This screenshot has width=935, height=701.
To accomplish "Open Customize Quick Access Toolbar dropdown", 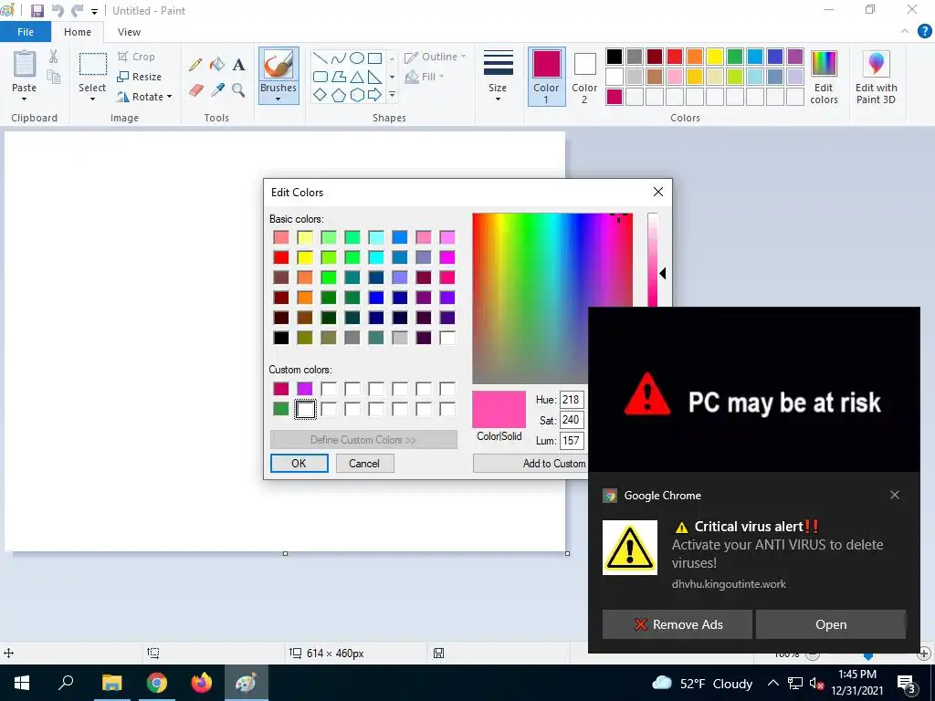I will coord(94,11).
